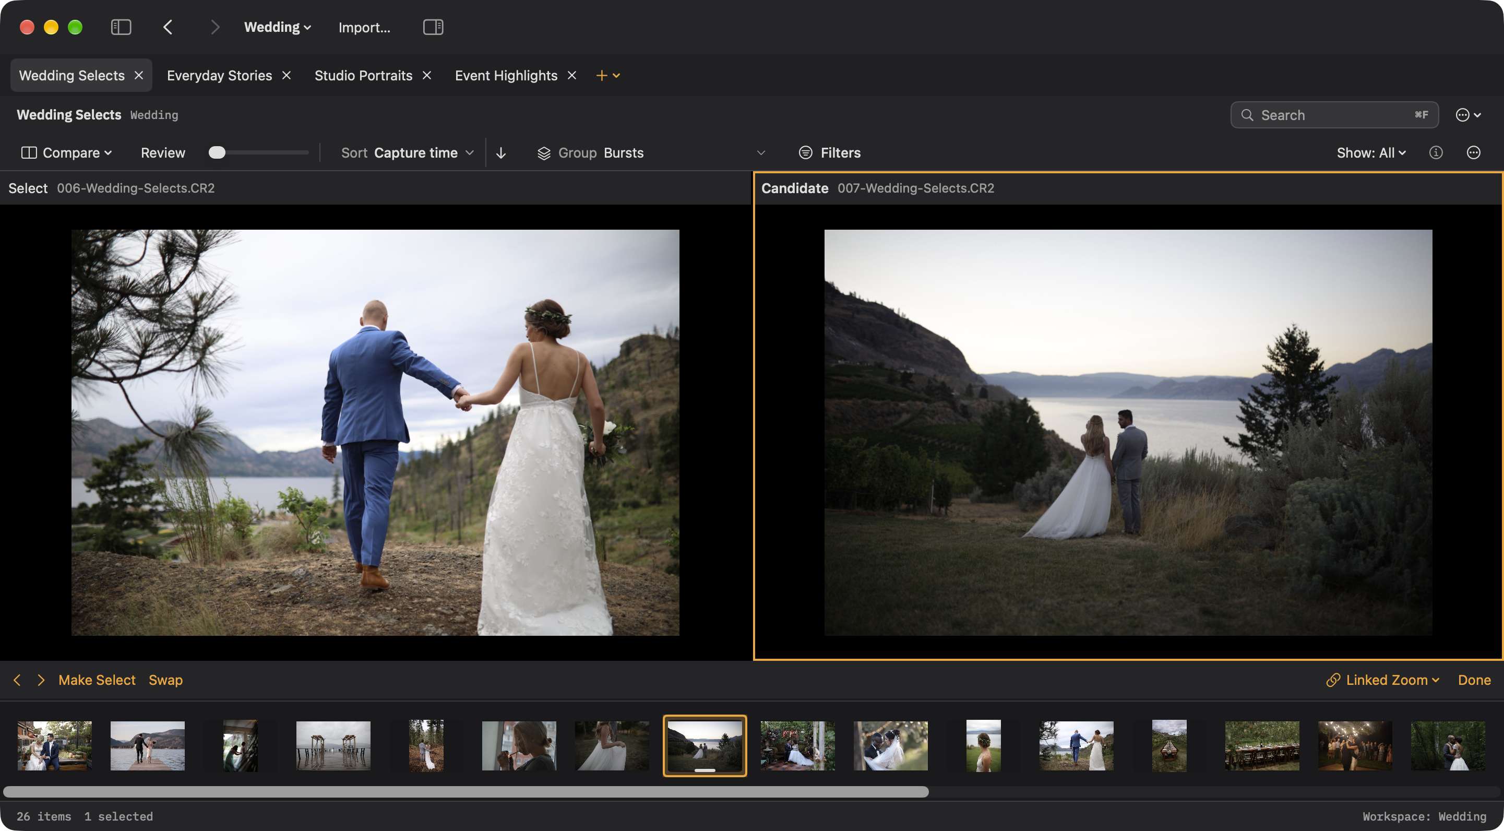Viewport: 1504px width, 831px height.
Task: Click the Swap button
Action: [x=166, y=680]
